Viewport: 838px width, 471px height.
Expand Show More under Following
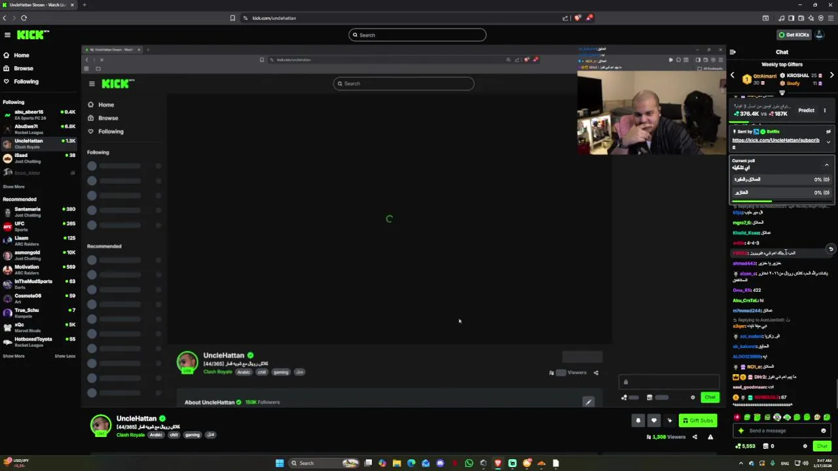(14, 186)
